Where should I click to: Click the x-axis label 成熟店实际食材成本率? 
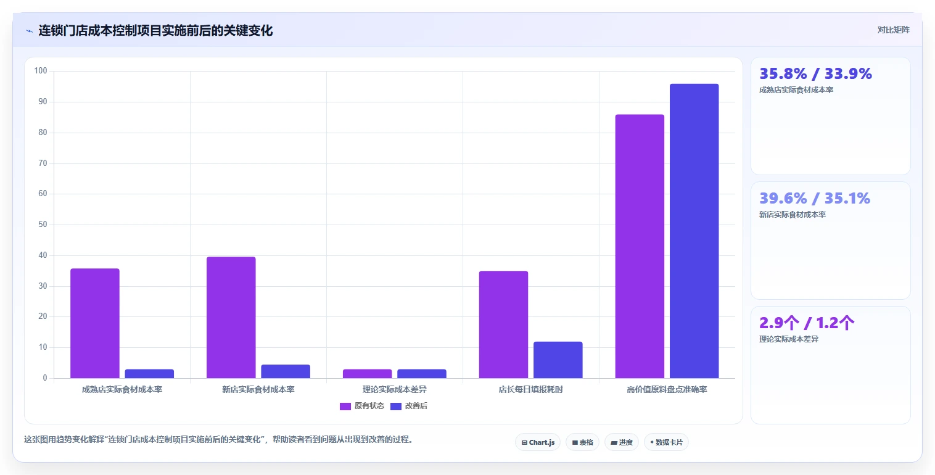click(x=122, y=390)
